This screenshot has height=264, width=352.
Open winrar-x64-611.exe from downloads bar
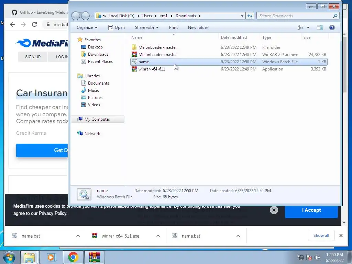click(x=120, y=236)
